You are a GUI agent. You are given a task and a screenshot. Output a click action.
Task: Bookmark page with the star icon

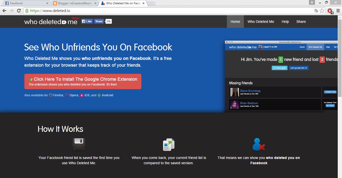pyautogui.click(x=322, y=11)
